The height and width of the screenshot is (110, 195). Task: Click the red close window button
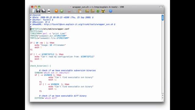tap(32, 7)
